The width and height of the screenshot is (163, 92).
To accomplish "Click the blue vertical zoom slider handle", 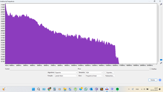I will [161, 60].
